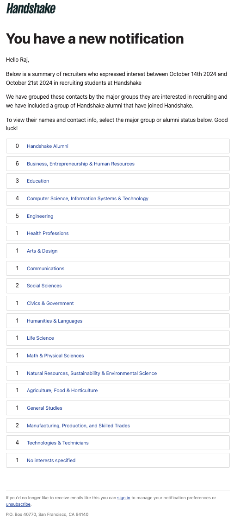View Life Science recruiters
This screenshot has height=521, width=234.
click(x=40, y=338)
